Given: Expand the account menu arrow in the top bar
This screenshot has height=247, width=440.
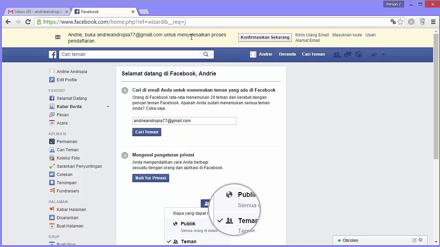Looking at the screenshot, I should 383,55.
